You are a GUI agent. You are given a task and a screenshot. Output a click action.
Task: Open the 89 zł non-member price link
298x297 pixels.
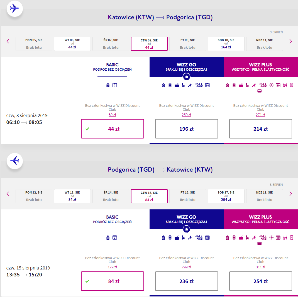coord(112,115)
